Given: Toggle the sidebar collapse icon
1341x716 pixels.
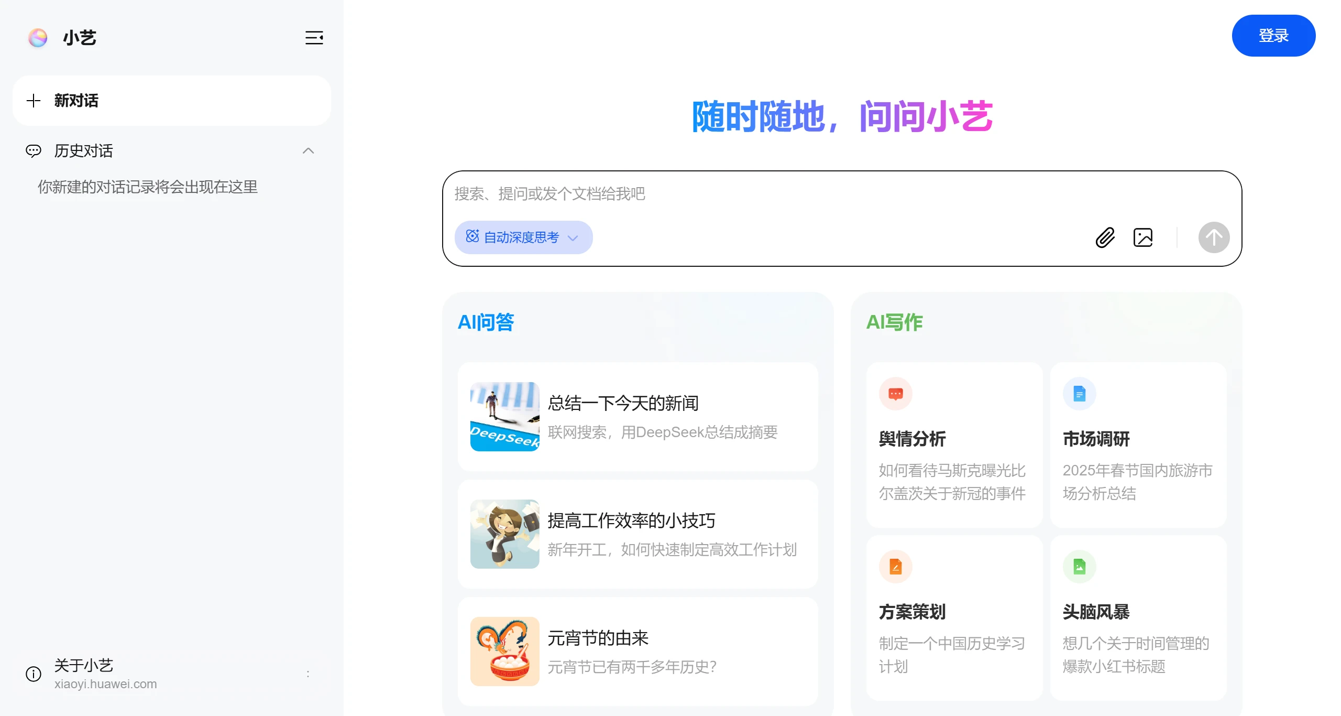Looking at the screenshot, I should tap(313, 37).
